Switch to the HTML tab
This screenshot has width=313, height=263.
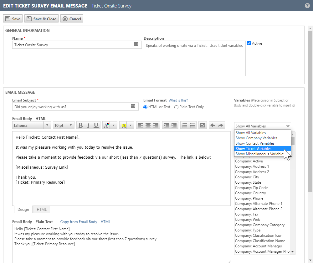coord(42,210)
